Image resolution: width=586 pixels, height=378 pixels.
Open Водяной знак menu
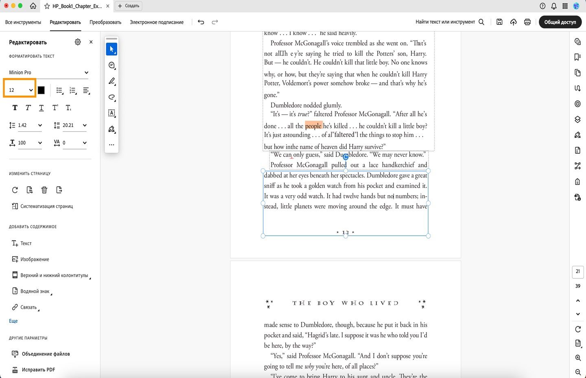coord(32,291)
